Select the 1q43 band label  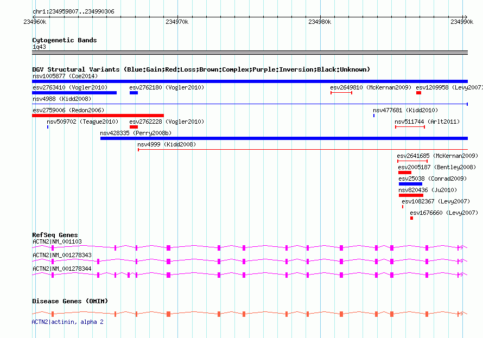coord(39,47)
